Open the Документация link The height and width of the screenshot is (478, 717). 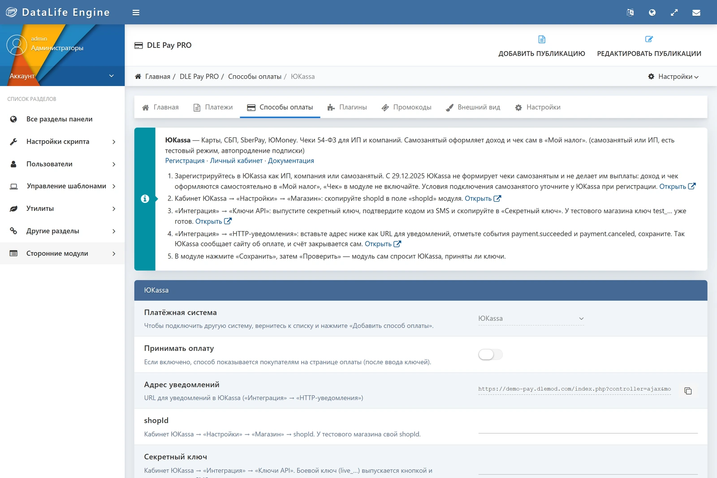291,161
